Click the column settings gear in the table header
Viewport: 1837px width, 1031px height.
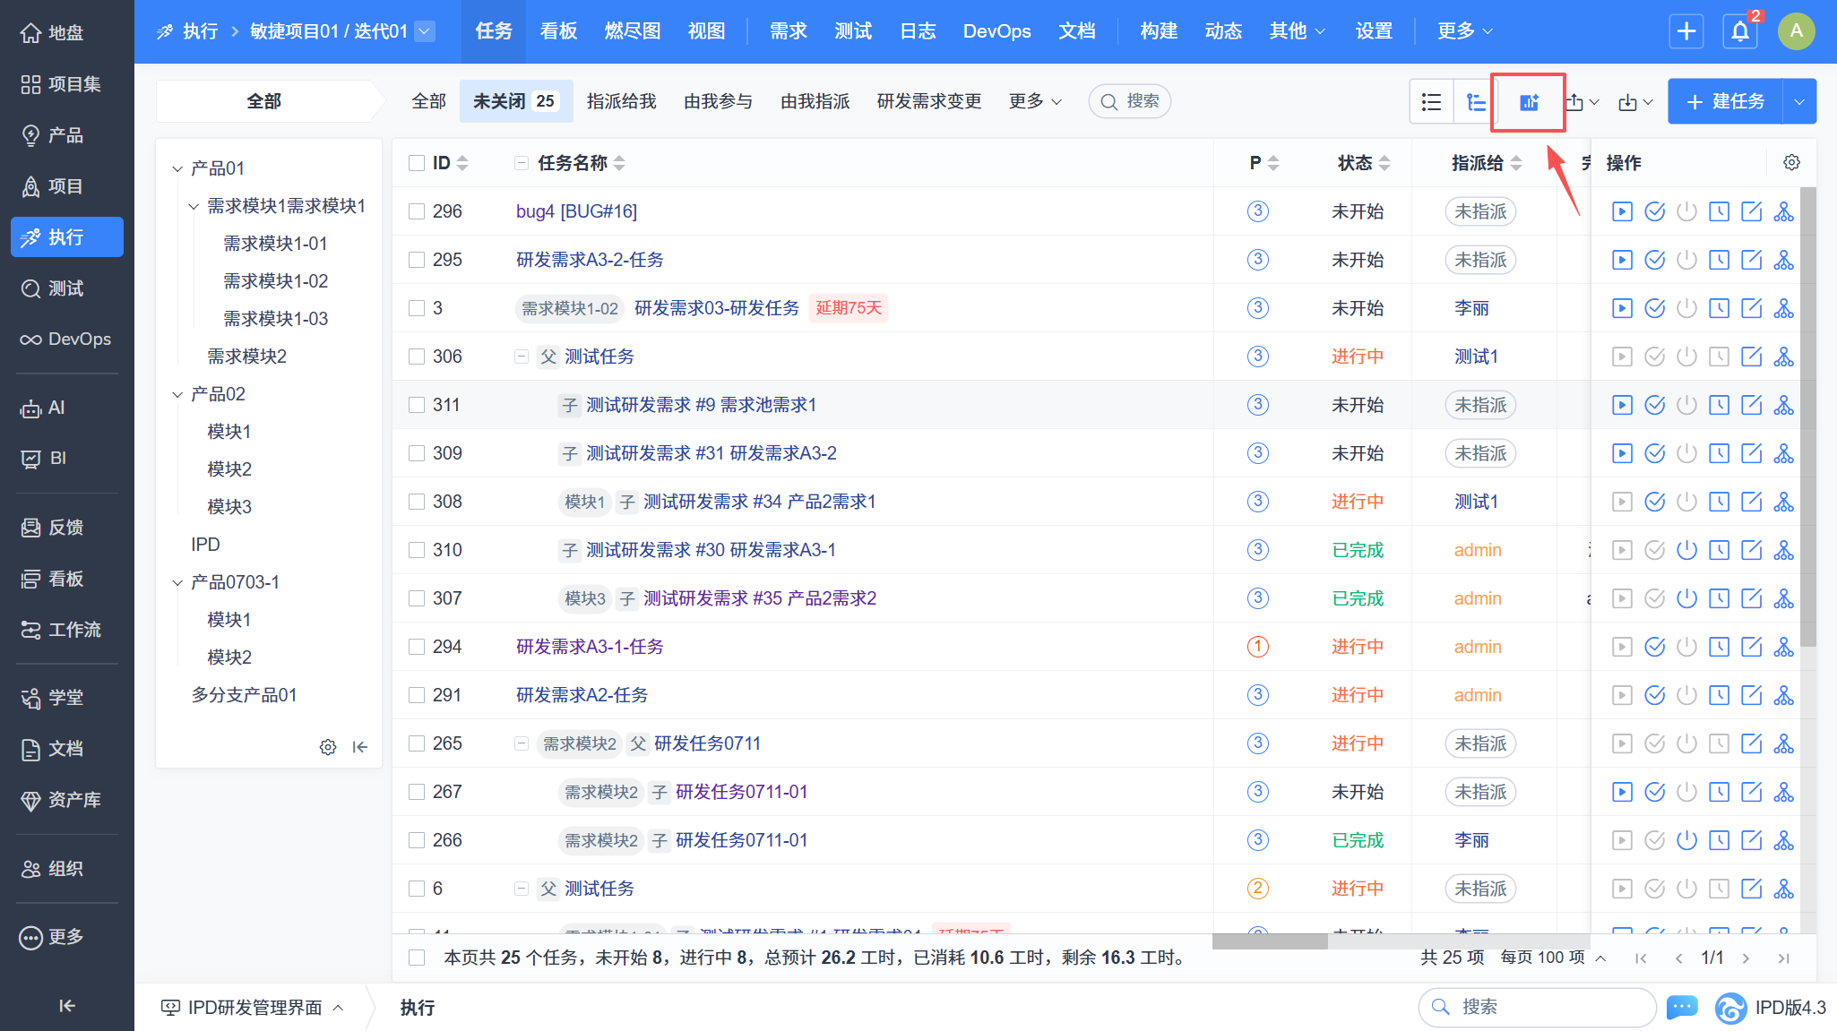(1791, 162)
